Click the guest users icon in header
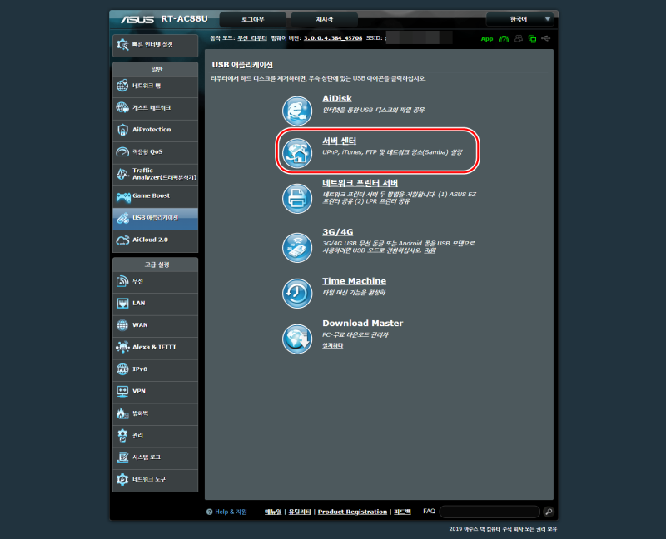The width and height of the screenshot is (666, 539). tap(518, 38)
